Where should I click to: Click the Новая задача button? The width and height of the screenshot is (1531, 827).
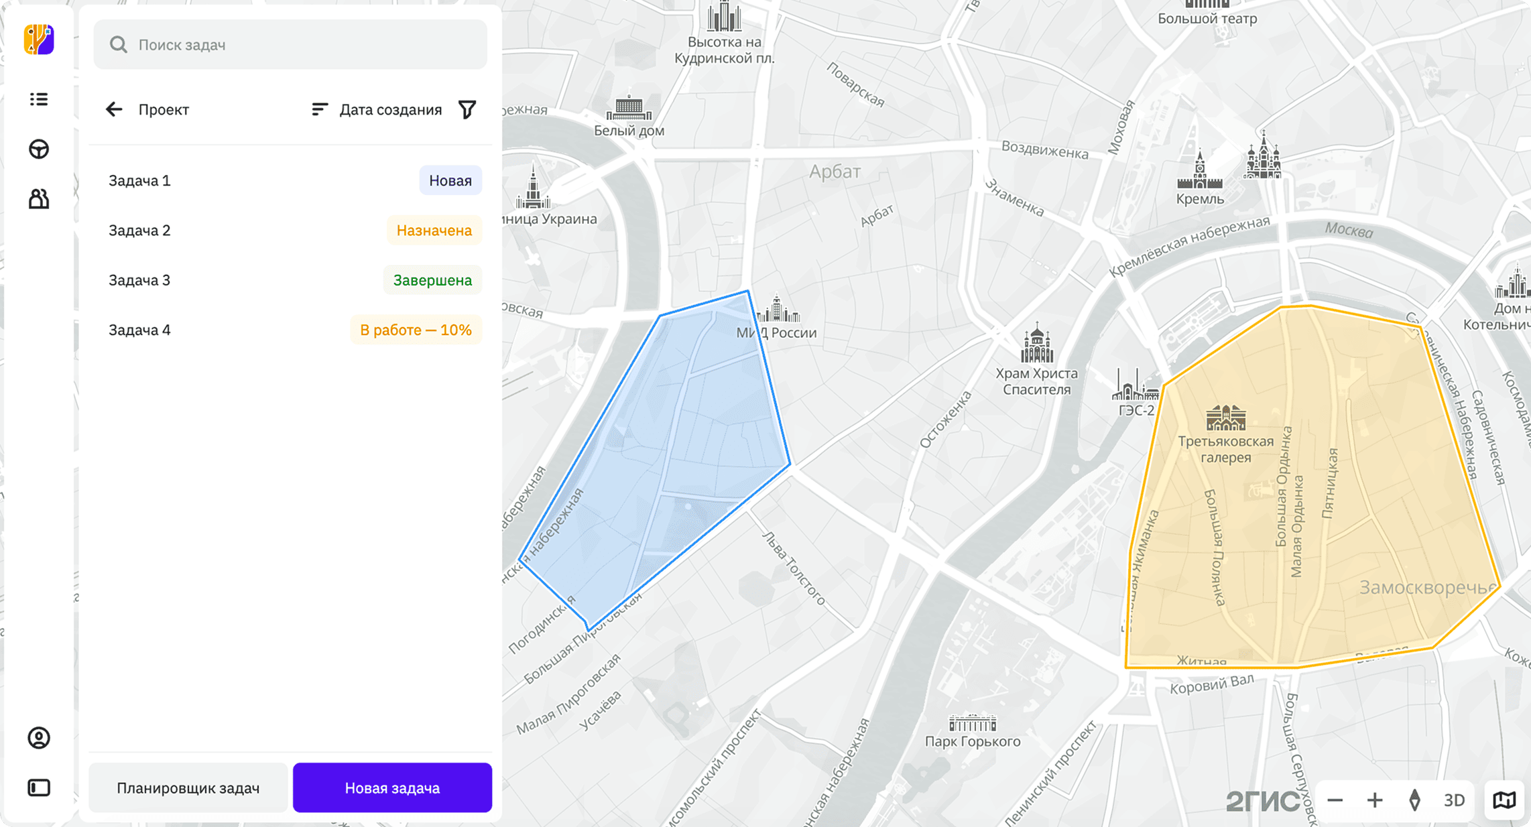tap(392, 787)
